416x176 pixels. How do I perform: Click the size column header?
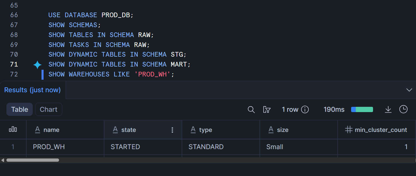click(283, 130)
